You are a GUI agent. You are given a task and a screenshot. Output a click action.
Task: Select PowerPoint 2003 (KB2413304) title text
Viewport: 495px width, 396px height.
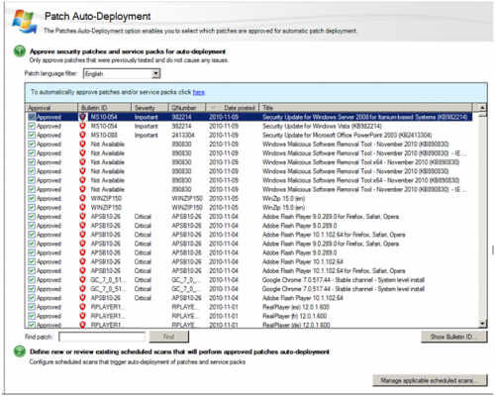pos(346,135)
